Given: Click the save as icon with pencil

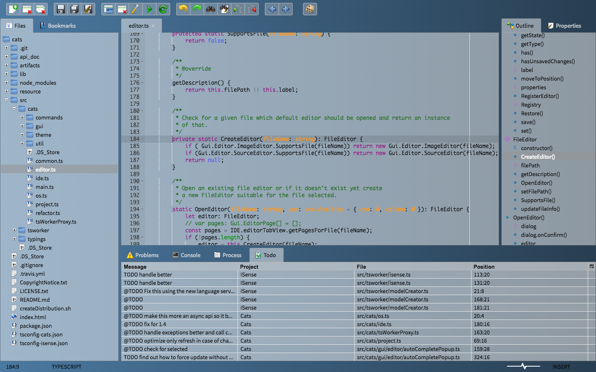Looking at the screenshot, I should point(88,9).
